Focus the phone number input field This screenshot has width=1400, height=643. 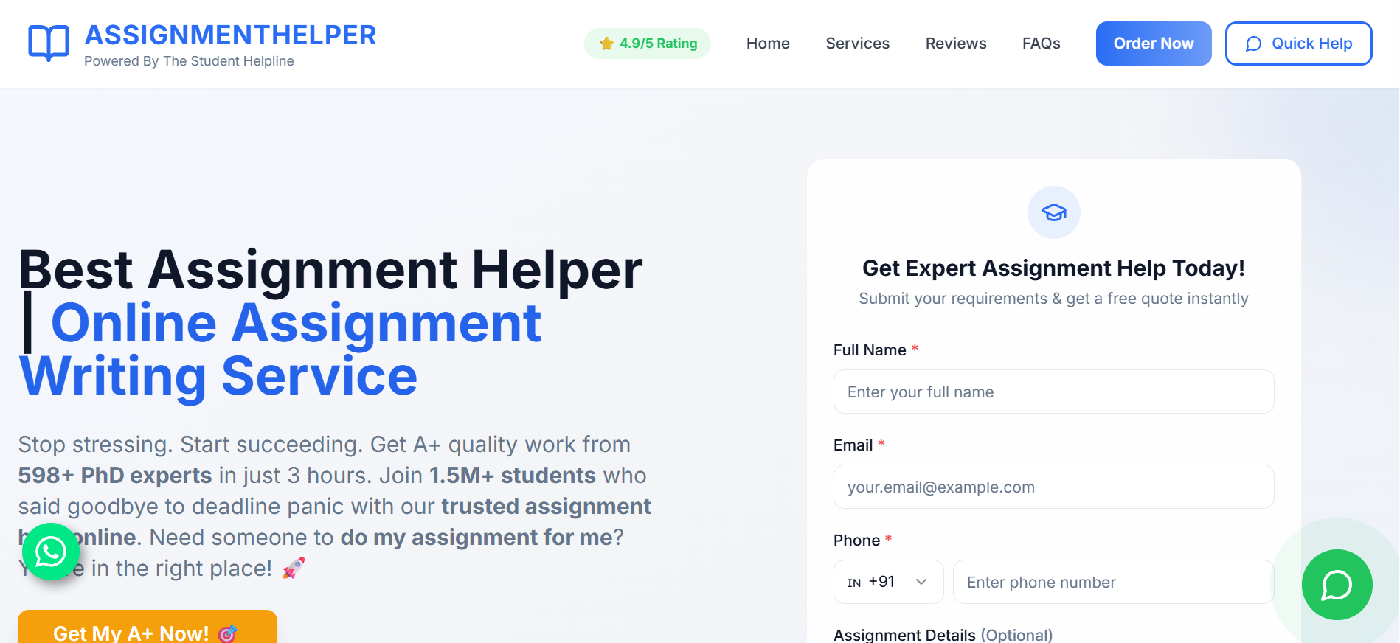pos(1114,582)
